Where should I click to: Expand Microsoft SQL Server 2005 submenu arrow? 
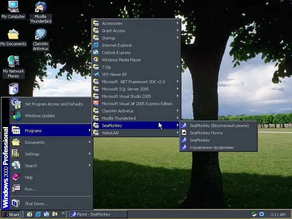[178, 89]
